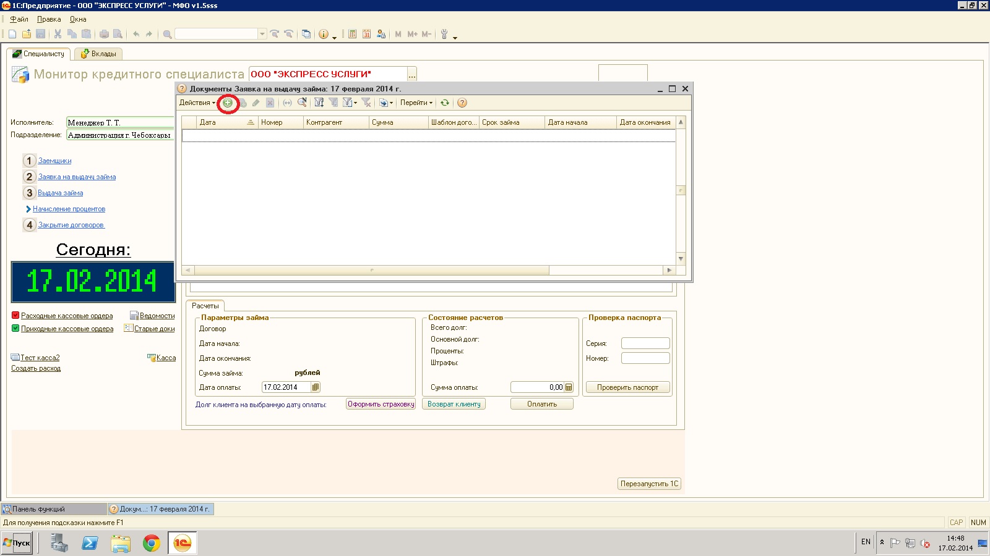
Task: Open the Заемщики link
Action: (x=54, y=161)
